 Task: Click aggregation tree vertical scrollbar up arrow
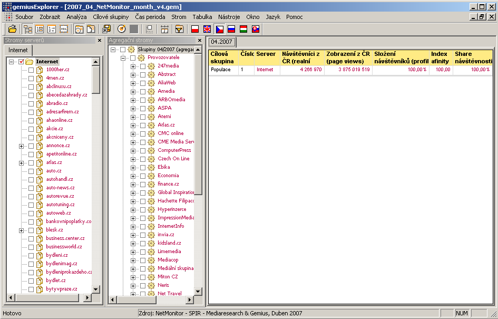coord(198,50)
